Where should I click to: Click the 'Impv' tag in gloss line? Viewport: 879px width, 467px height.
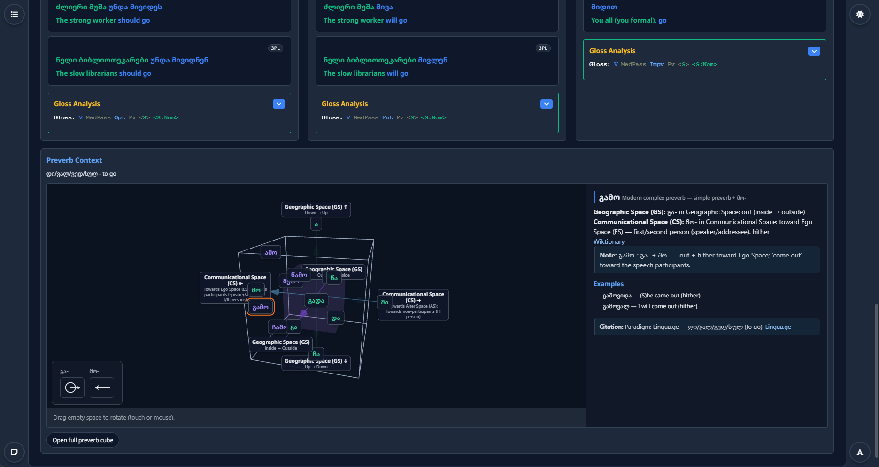click(x=657, y=64)
